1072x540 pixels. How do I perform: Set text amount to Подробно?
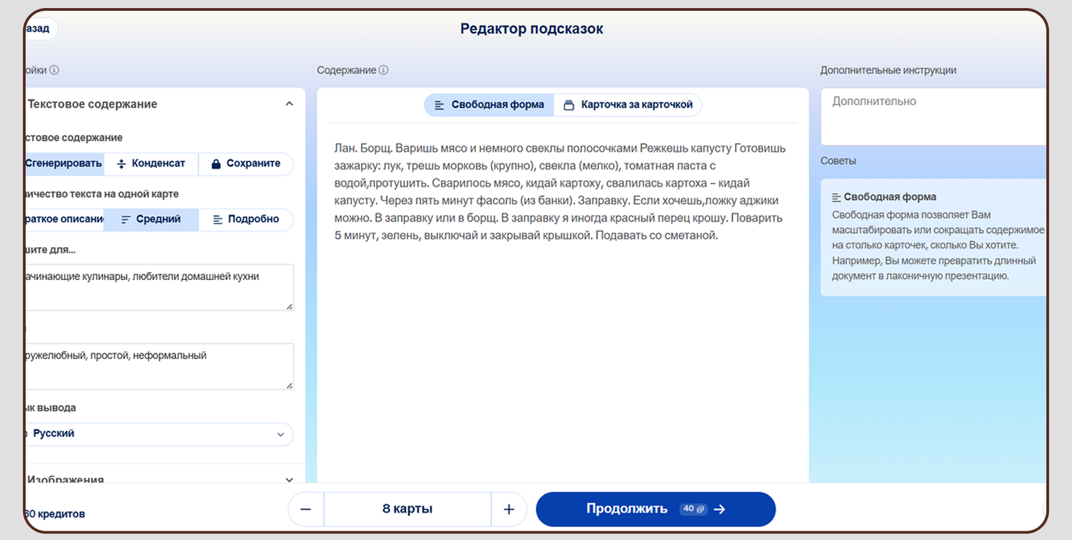[246, 219]
